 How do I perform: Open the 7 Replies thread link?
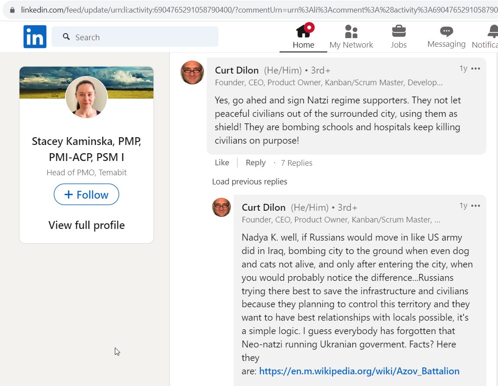tap(296, 163)
